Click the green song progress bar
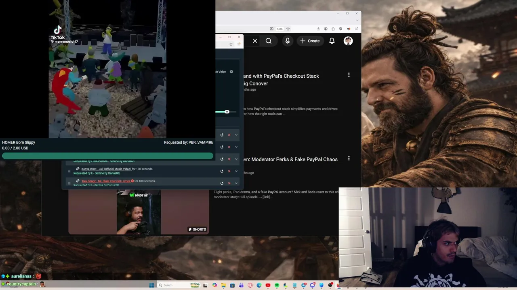Screen dimensions: 517x290 tap(107, 156)
